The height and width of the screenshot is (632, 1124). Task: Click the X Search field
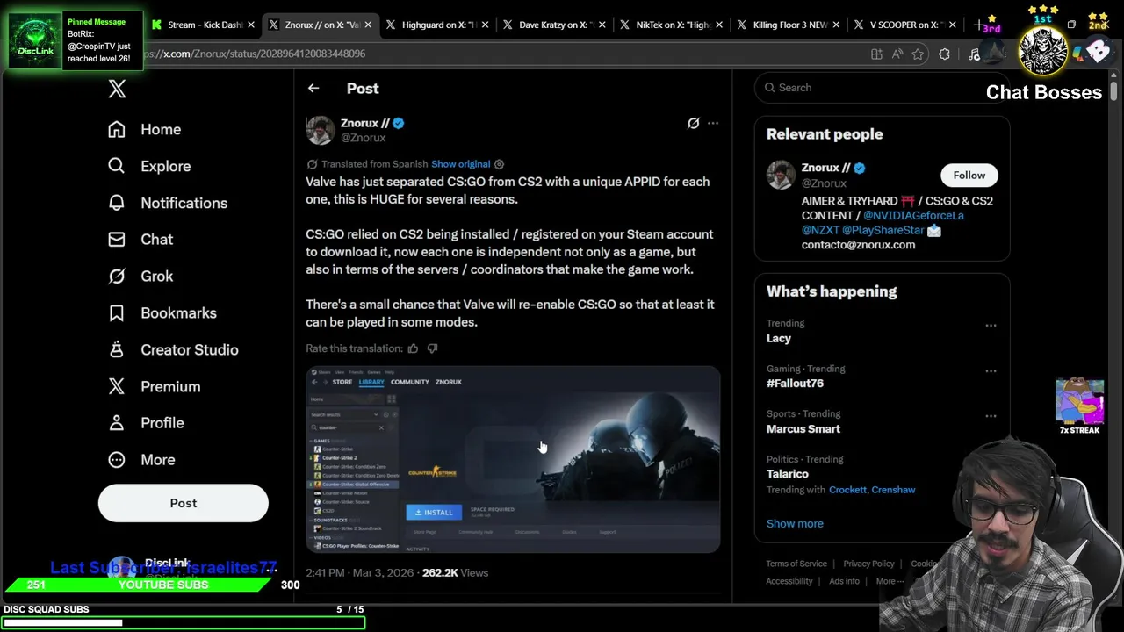882,88
